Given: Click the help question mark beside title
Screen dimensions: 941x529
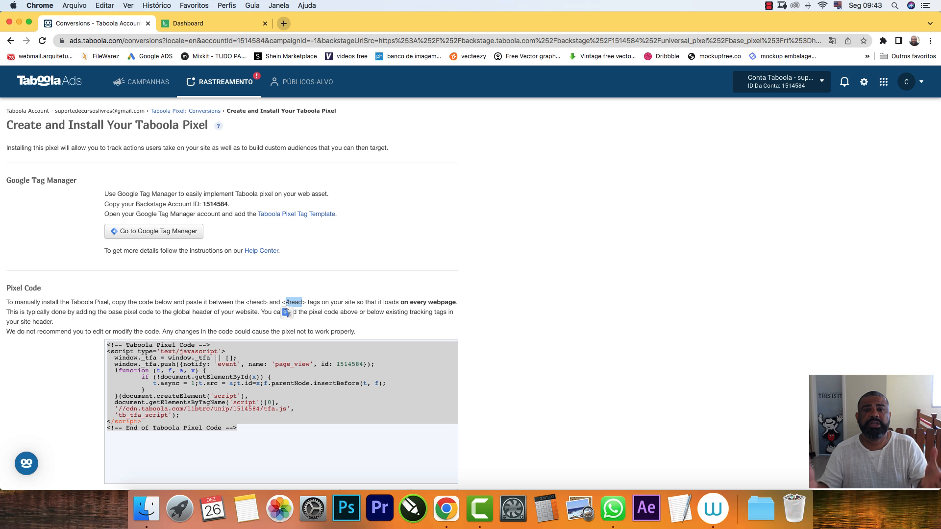Looking at the screenshot, I should click(219, 126).
